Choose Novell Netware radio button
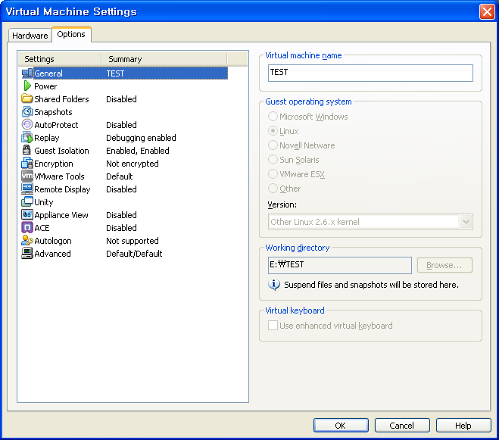The width and height of the screenshot is (499, 440). [273, 145]
